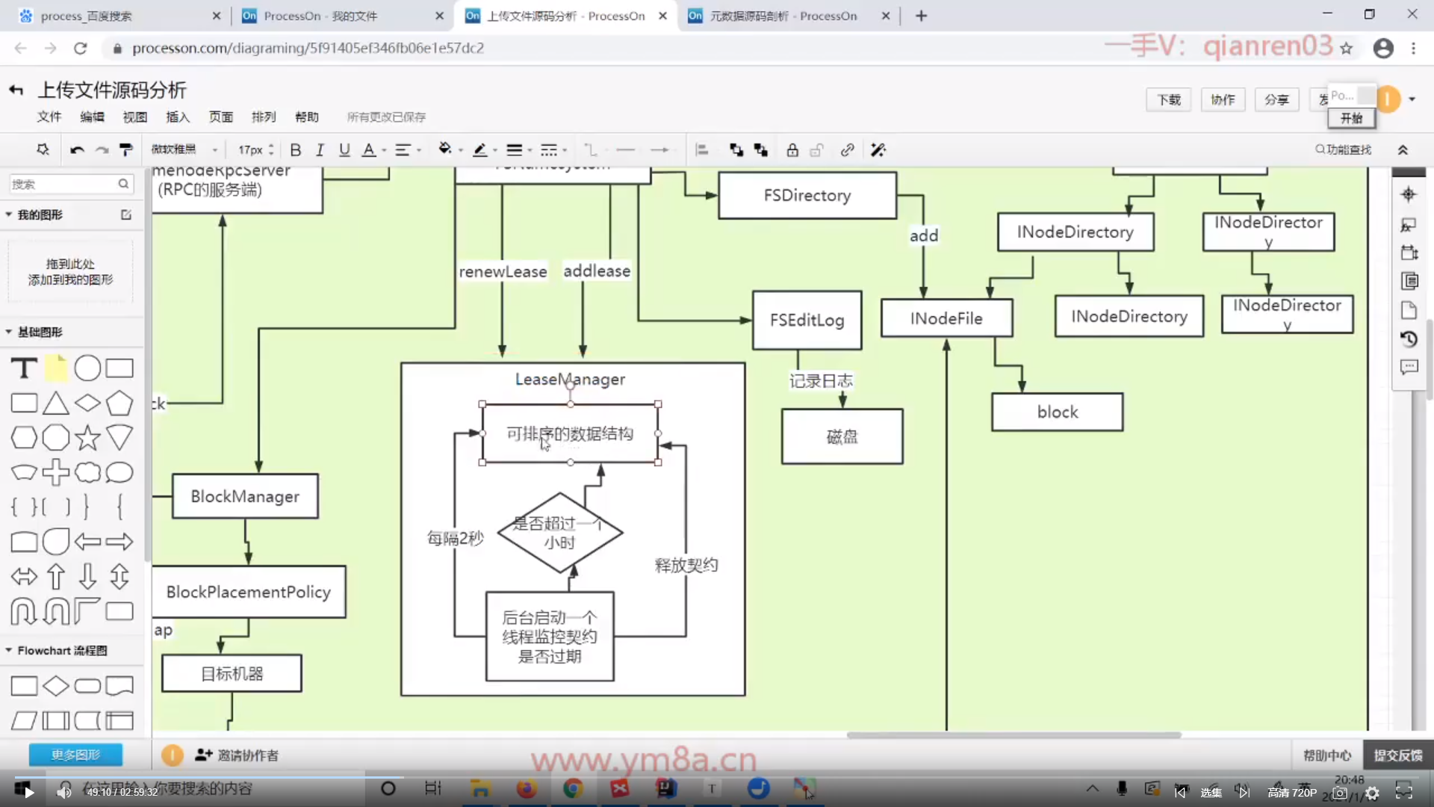Click the 下载 download button

pyautogui.click(x=1169, y=99)
